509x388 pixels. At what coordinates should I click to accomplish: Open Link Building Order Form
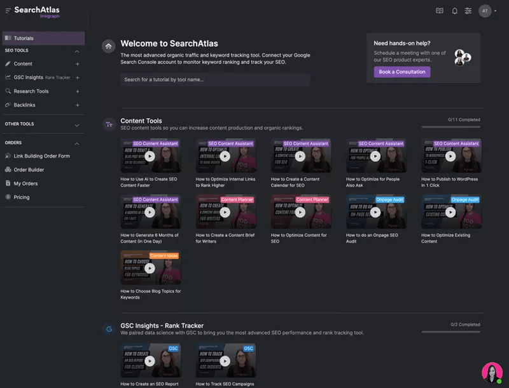pos(41,156)
